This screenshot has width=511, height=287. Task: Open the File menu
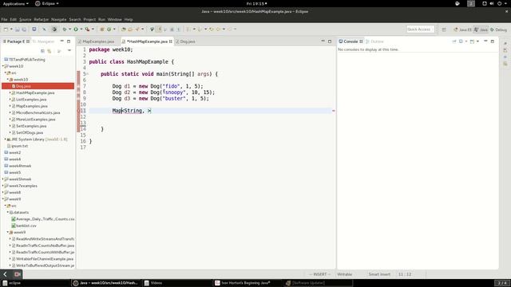[4, 19]
